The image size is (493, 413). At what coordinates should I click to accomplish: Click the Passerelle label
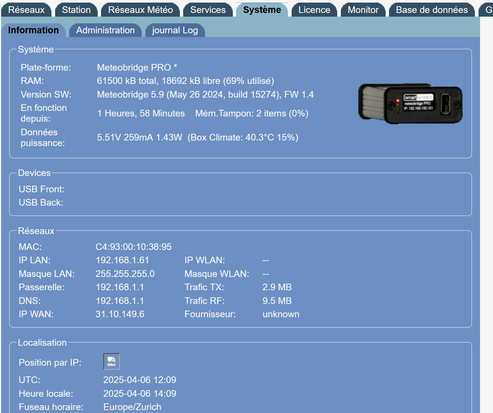(41, 287)
